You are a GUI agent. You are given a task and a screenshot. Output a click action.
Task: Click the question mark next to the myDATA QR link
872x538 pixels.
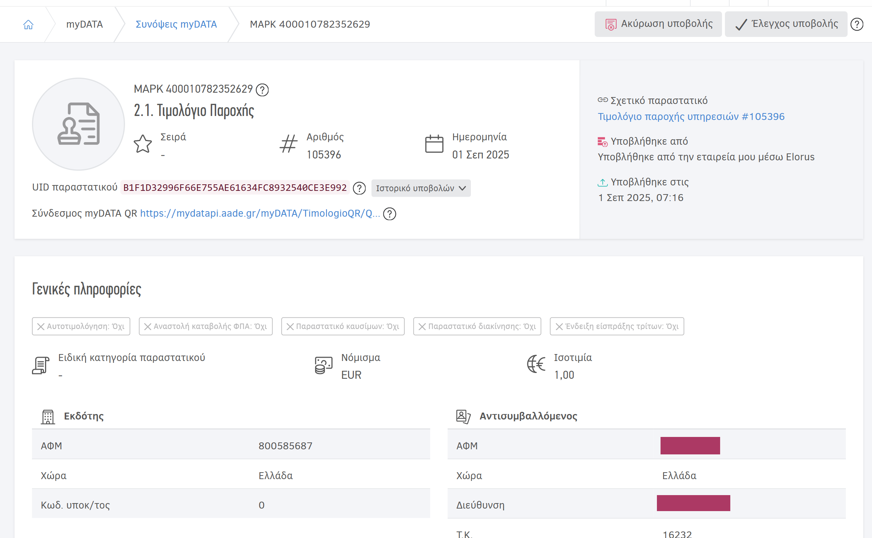391,214
